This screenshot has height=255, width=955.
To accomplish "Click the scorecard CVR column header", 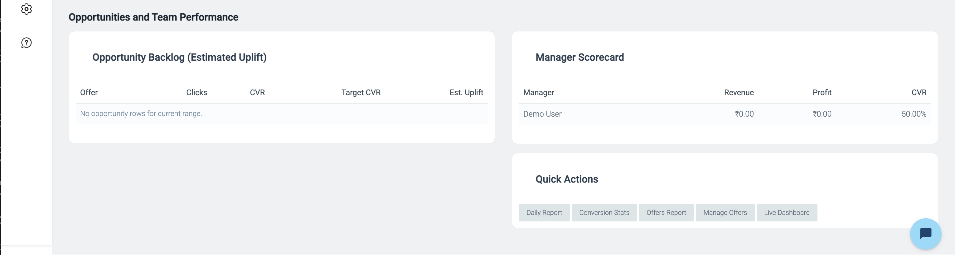I will [x=919, y=92].
